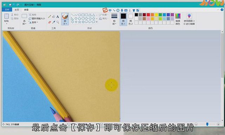Choose the Rectangle shape

(x=83, y=15)
